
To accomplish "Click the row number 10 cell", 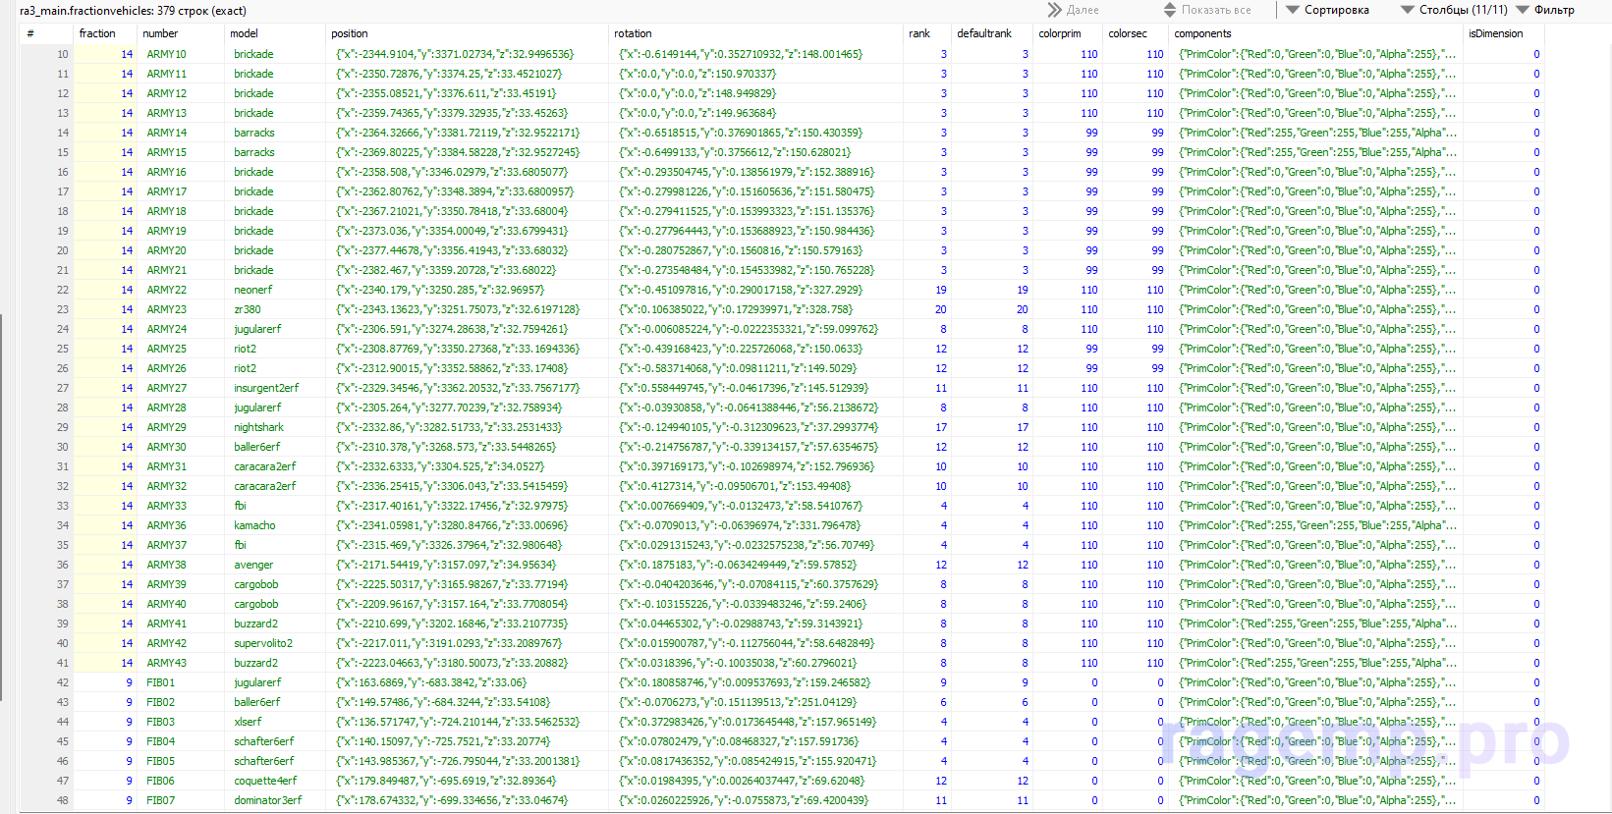I will 63,54.
